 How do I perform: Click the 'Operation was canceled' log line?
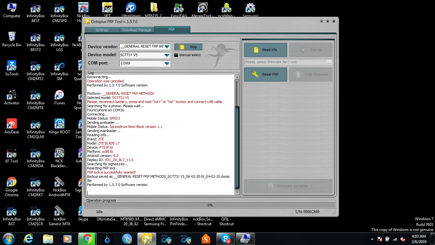[105, 81]
